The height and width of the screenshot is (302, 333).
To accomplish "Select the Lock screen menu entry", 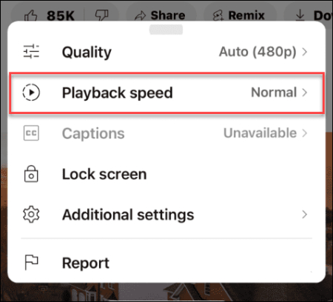I will (x=166, y=174).
